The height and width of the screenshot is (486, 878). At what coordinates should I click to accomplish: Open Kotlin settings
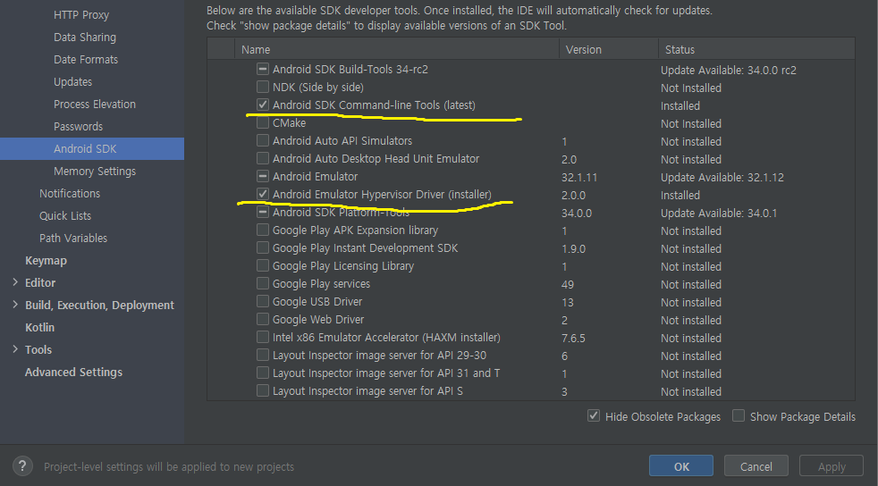[39, 327]
